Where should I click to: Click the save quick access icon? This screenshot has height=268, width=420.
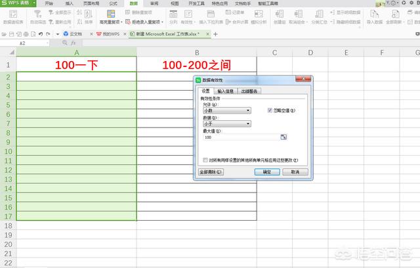11,34
